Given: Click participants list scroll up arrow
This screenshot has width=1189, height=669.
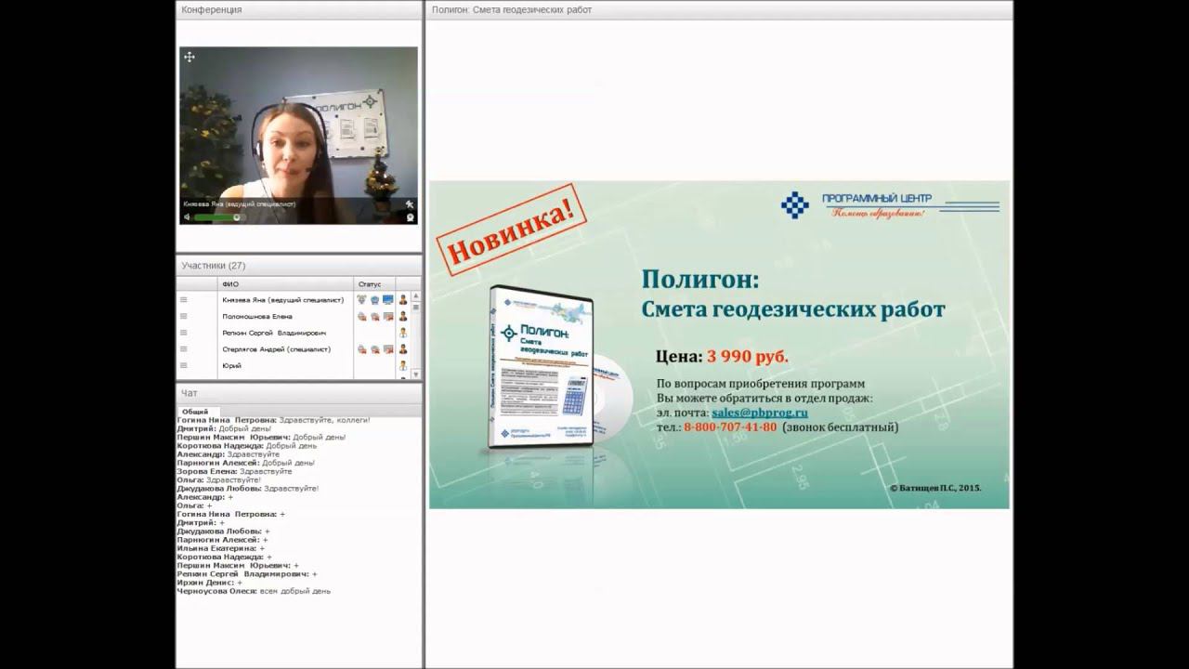Looking at the screenshot, I should (x=415, y=295).
